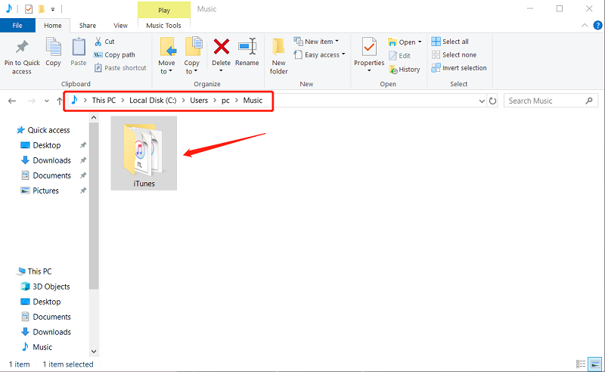Screen dimensions: 605x372
Task: Open pinned Downloads under Quick access
Action: click(x=46, y=160)
